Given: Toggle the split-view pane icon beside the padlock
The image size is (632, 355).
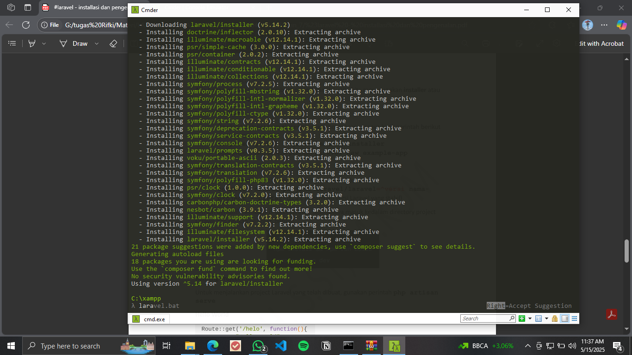Looking at the screenshot, I should point(565,318).
